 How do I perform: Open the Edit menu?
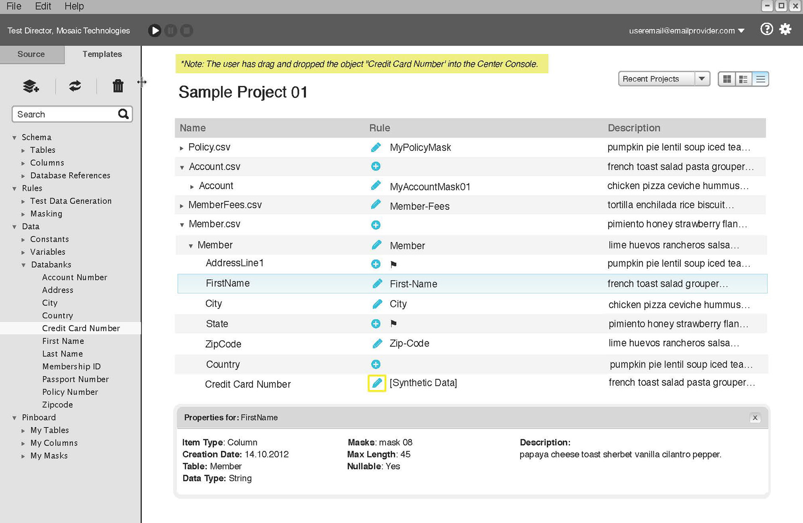point(43,6)
